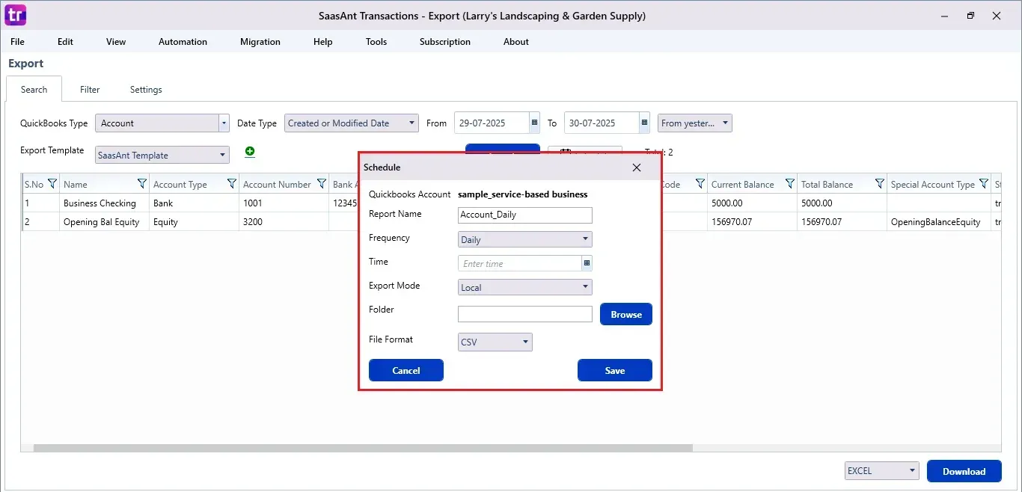Open the Subscription menu

[445, 42]
